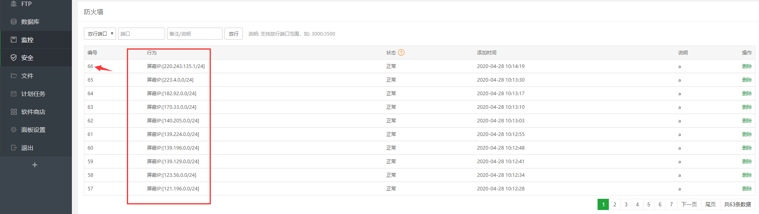Click the 状态 help question mark icon
Screen dimensions: 759x214
pos(401,52)
